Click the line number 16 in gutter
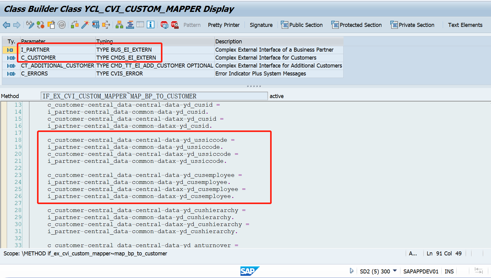Image resolution: width=491 pixels, height=278 pixels. pos(18,126)
